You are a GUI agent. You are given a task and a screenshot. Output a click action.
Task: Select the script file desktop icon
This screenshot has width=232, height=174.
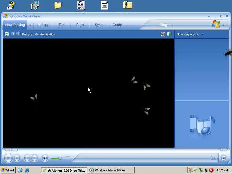pyautogui.click(x=104, y=5)
